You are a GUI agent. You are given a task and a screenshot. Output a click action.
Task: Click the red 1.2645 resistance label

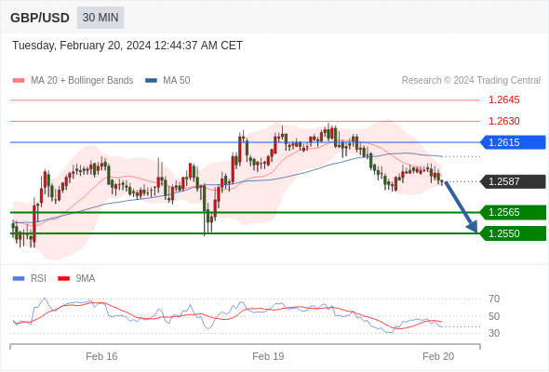pyautogui.click(x=503, y=100)
